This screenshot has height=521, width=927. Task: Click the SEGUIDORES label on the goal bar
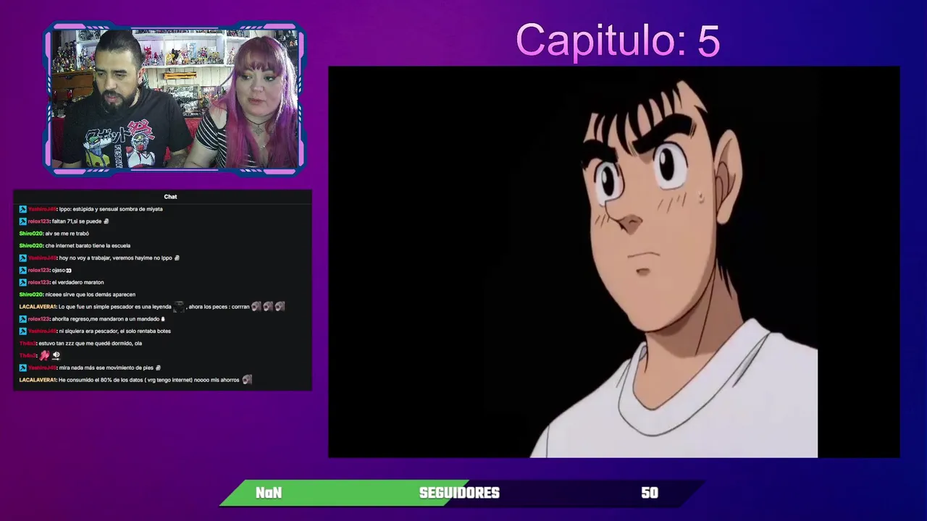(x=459, y=493)
